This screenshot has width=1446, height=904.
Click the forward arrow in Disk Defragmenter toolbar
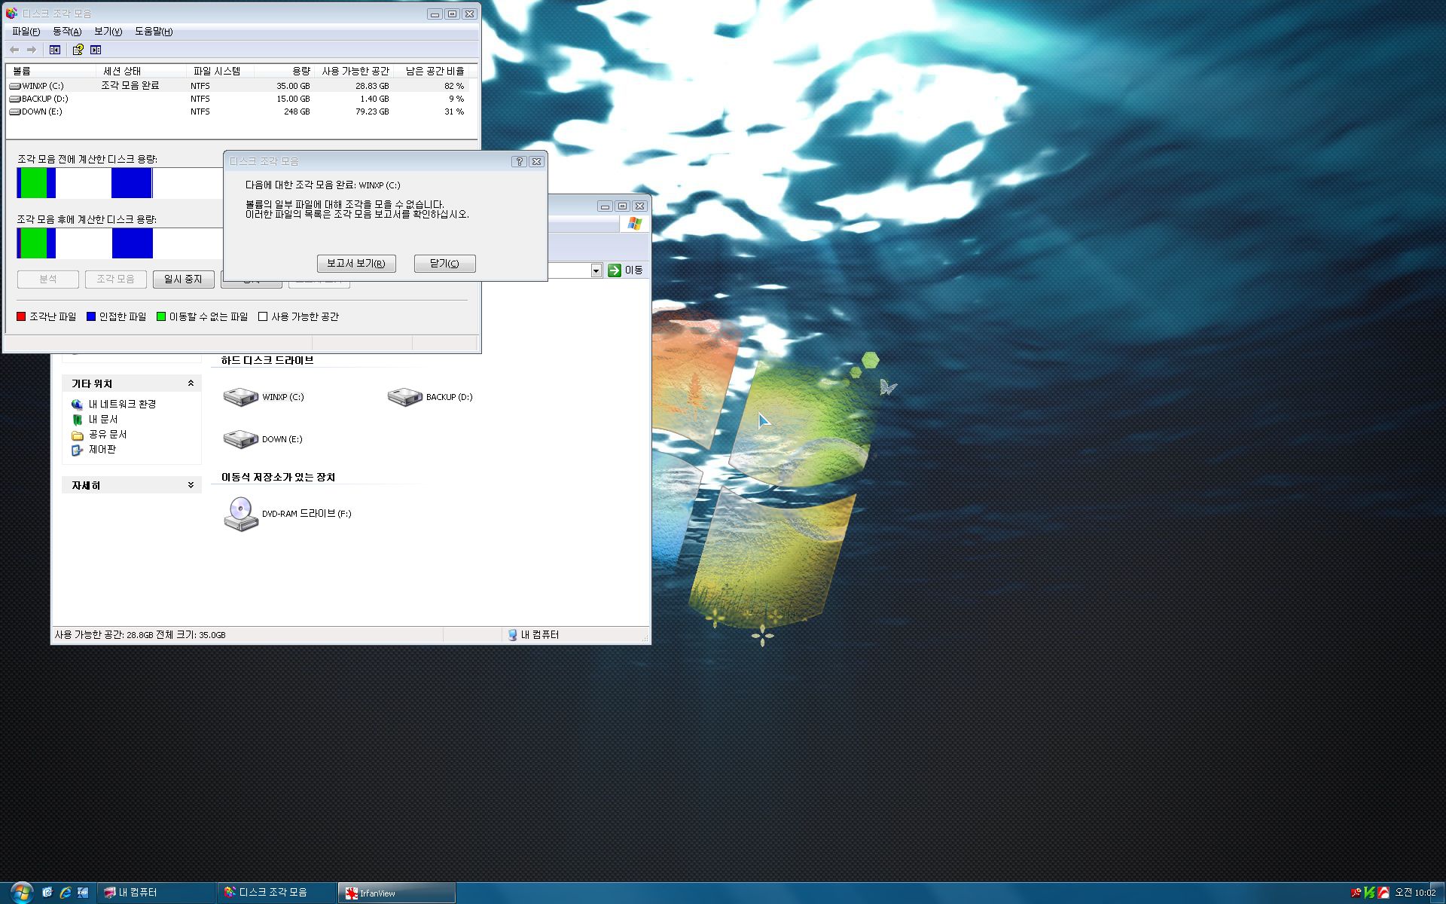tap(32, 50)
